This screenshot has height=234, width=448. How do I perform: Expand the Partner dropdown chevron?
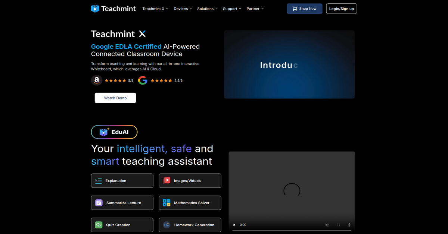click(x=262, y=9)
